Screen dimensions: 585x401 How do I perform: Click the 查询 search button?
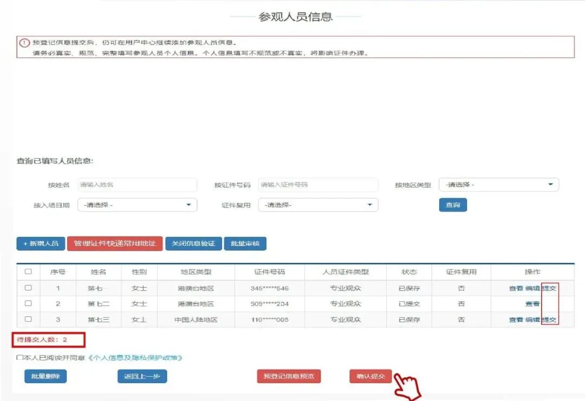[453, 205]
